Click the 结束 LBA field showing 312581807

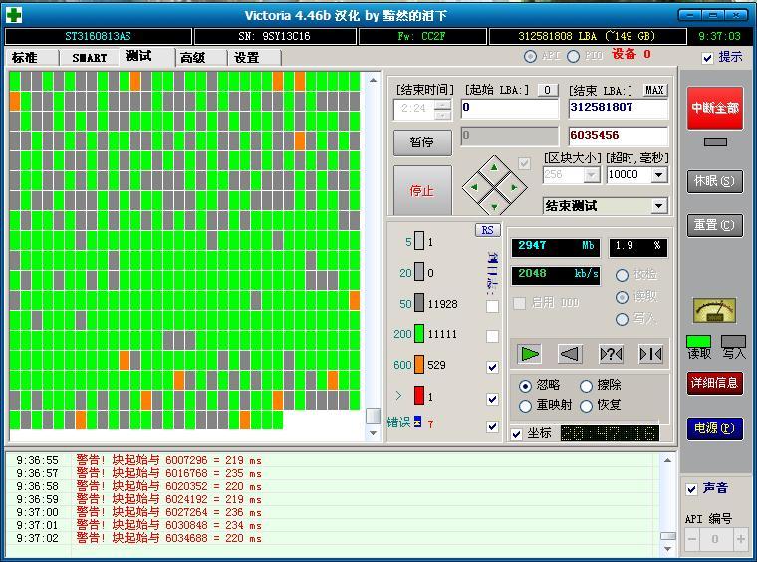click(x=619, y=109)
